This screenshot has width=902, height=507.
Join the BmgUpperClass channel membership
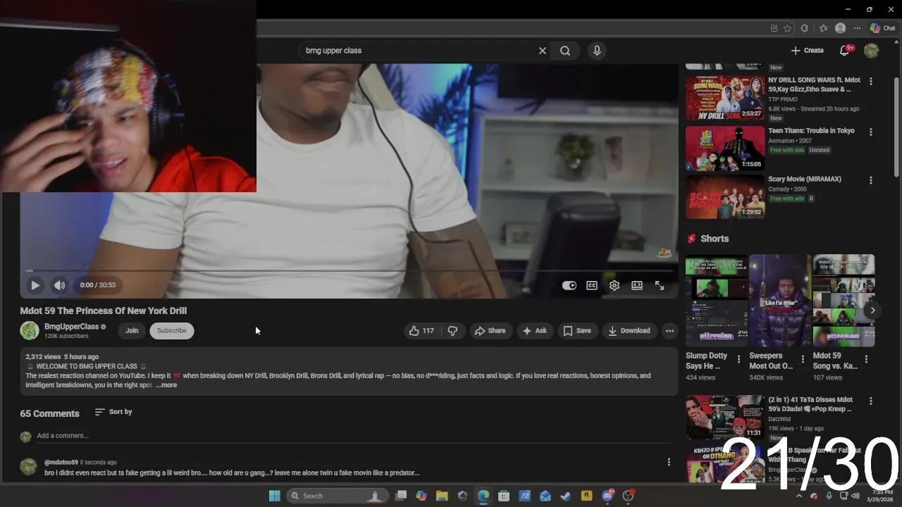tap(132, 331)
